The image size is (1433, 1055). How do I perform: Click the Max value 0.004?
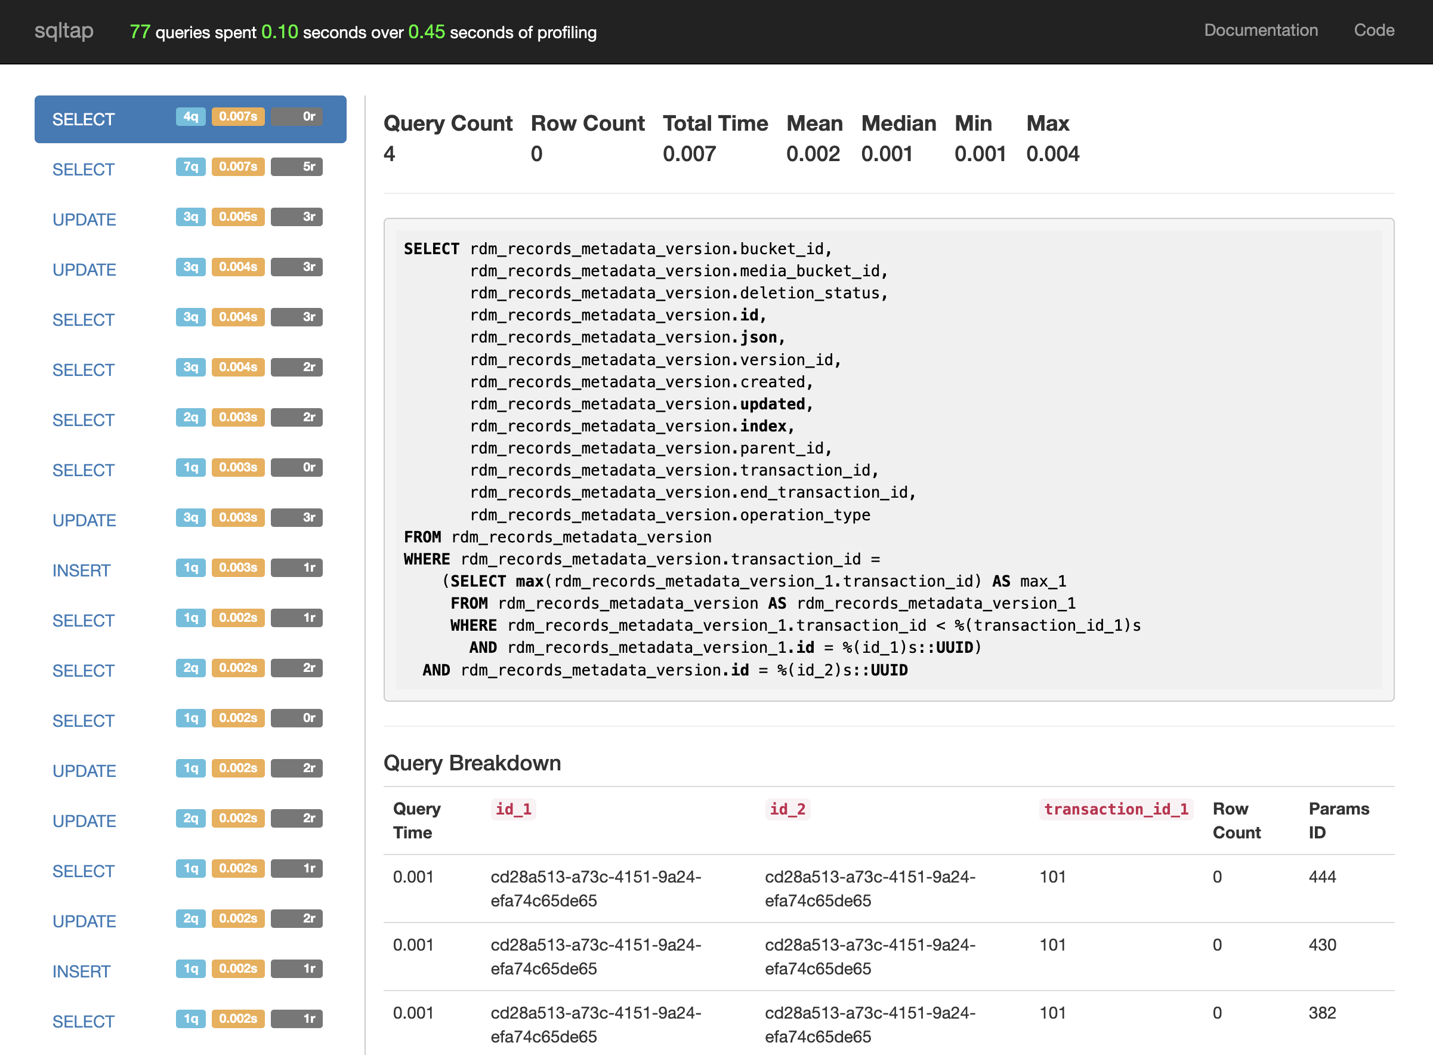click(x=1052, y=154)
